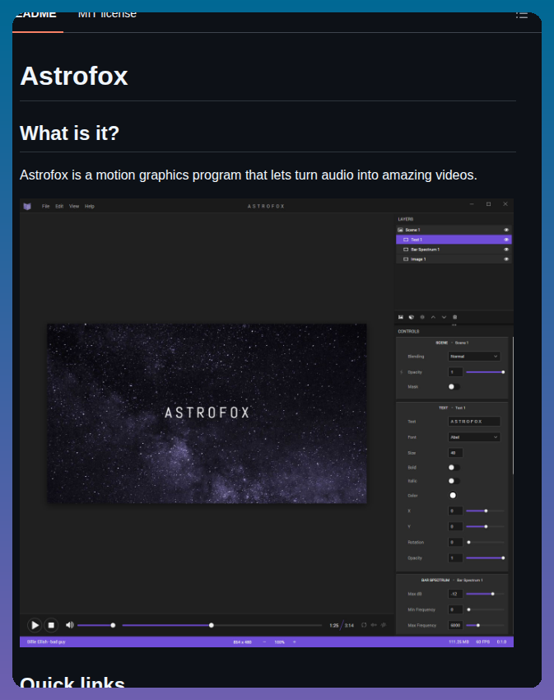Toggle the Mask switch on
554x700 pixels.
tap(454, 387)
